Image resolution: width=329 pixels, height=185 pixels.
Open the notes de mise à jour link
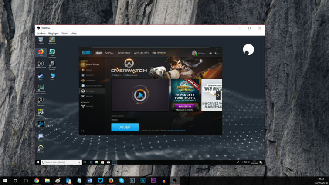[x=178, y=130]
